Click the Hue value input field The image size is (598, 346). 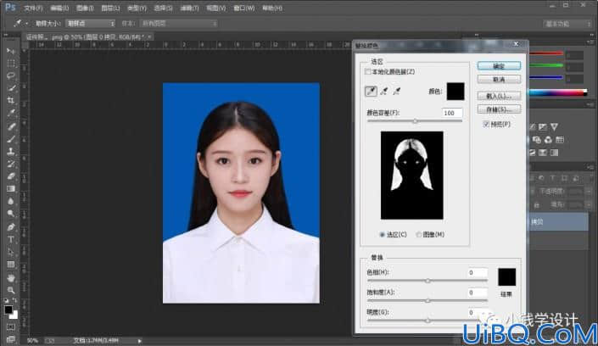coord(477,272)
